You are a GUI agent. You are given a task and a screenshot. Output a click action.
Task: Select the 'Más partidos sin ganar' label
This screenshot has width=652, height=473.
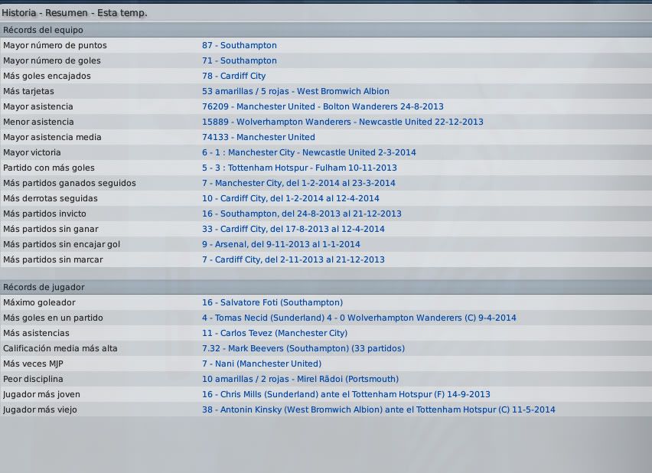[51, 229]
